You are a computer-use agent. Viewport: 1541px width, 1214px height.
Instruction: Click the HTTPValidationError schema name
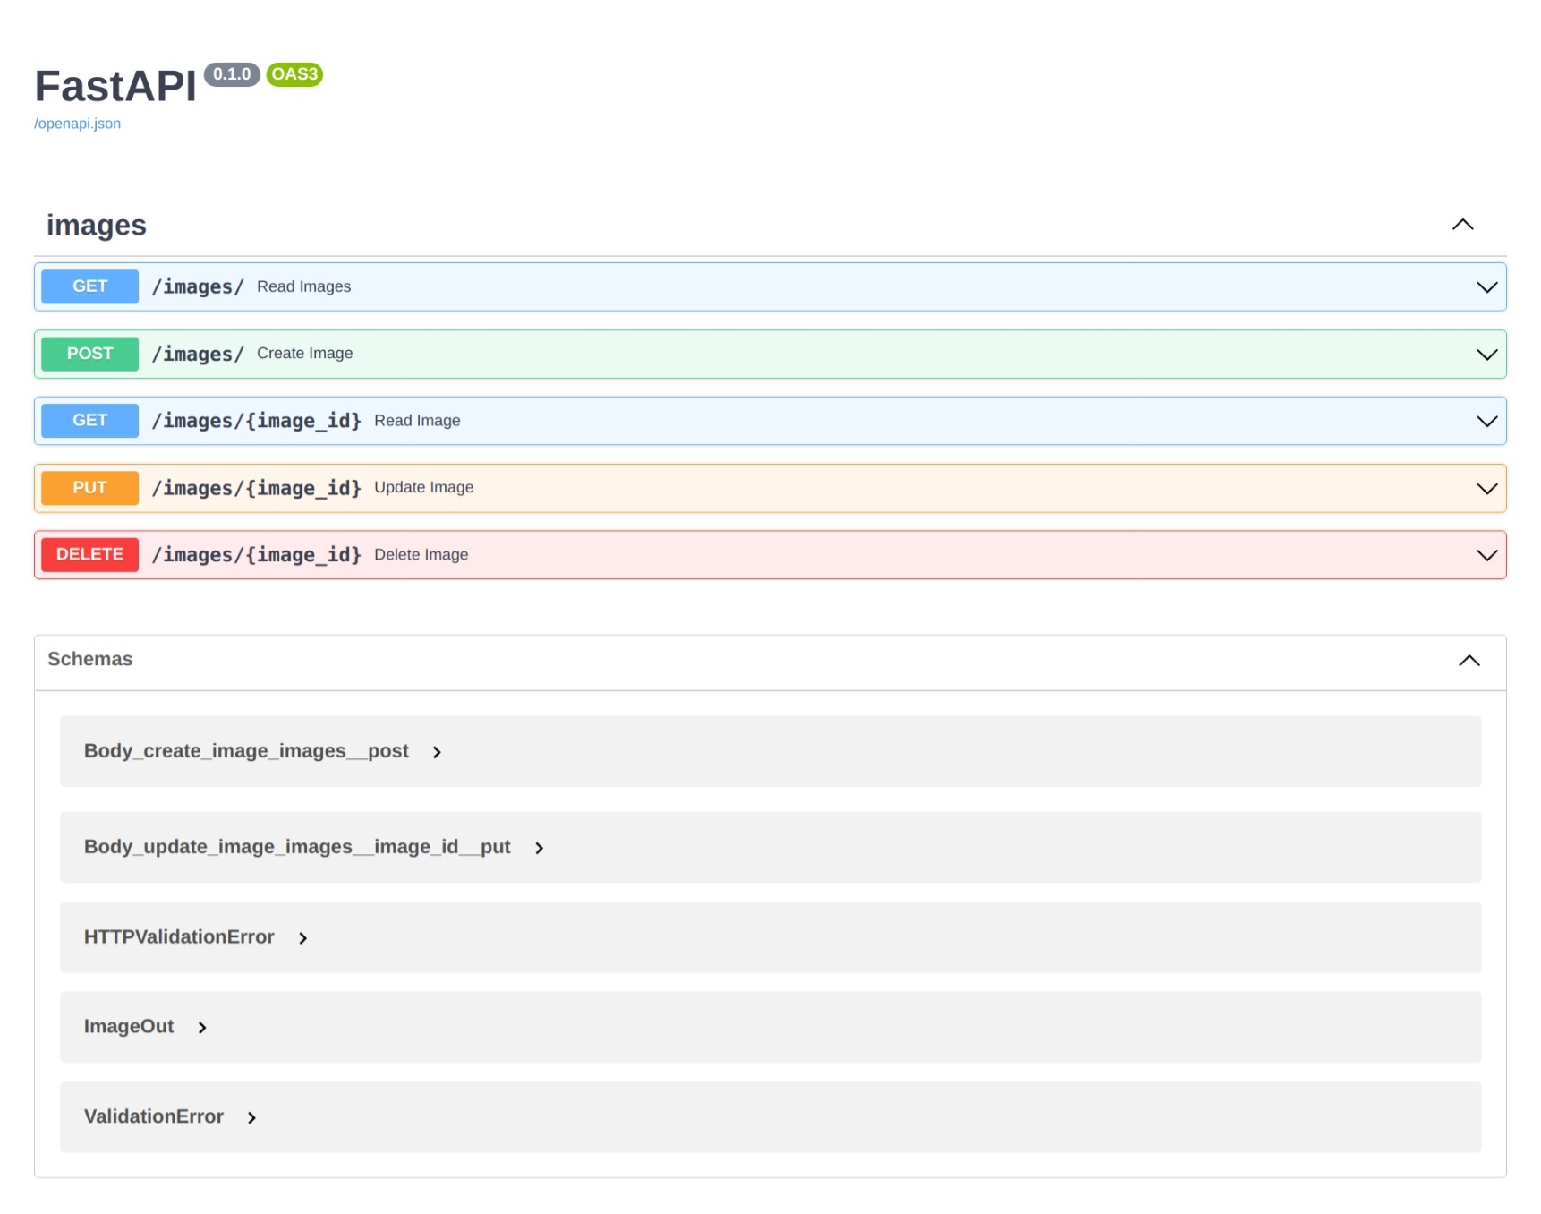coord(179,937)
